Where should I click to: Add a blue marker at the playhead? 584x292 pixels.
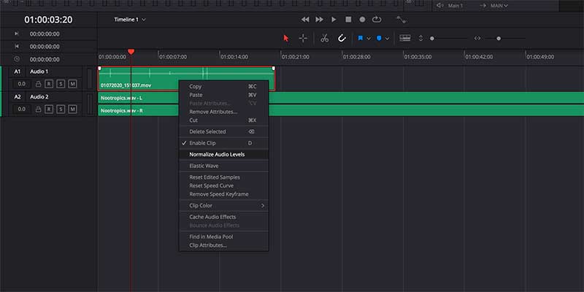tap(379, 39)
